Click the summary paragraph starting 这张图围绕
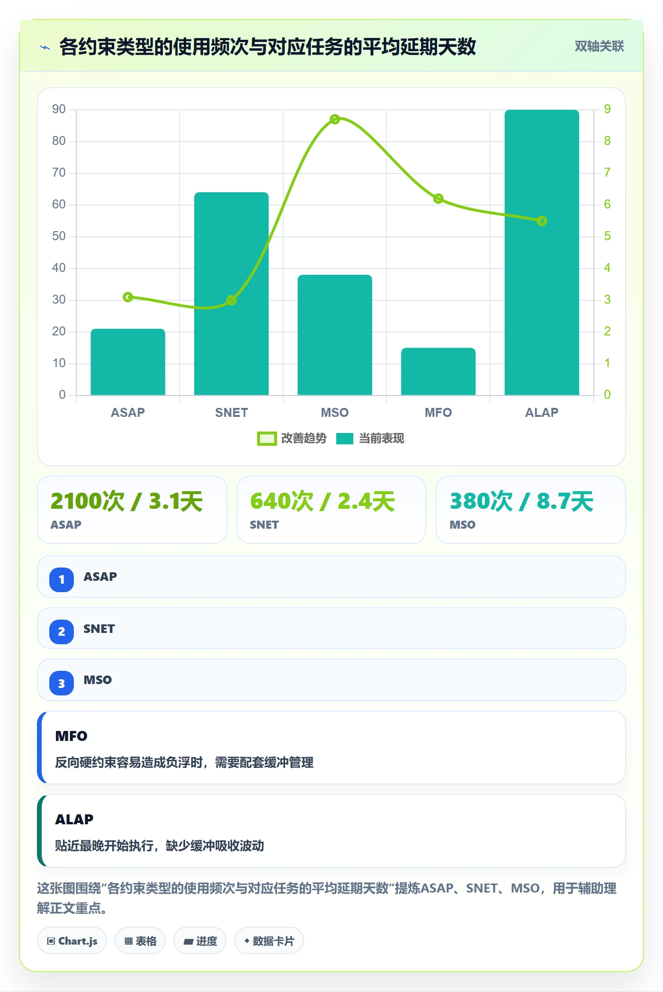663x992 pixels. pos(327,898)
